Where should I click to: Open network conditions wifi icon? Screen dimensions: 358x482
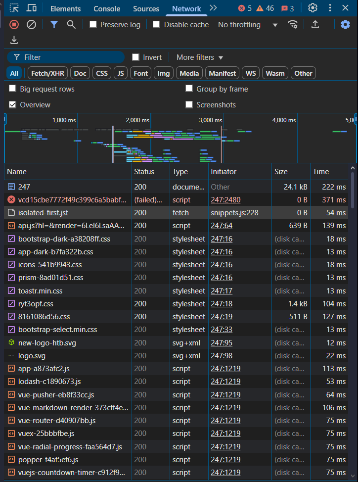pyautogui.click(x=293, y=25)
